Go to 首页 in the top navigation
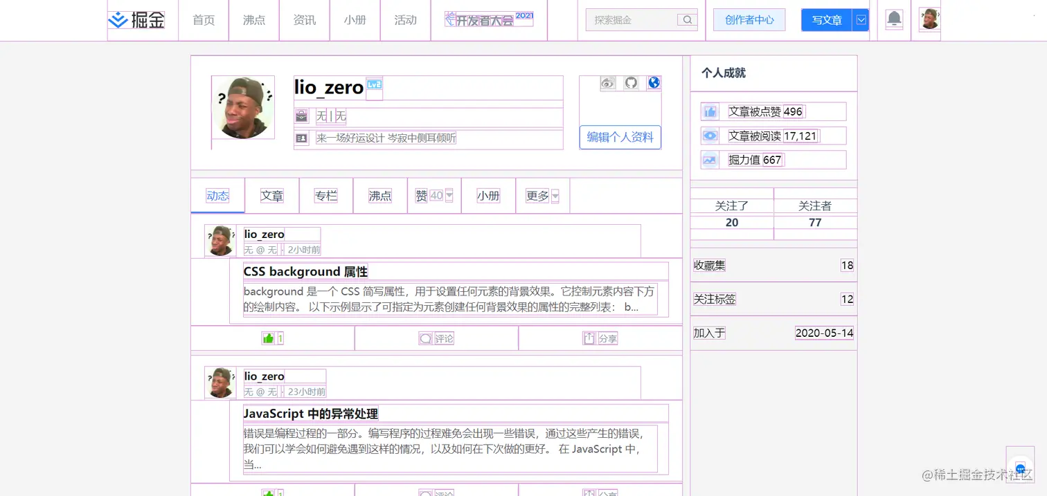This screenshot has width=1047, height=496. click(204, 20)
